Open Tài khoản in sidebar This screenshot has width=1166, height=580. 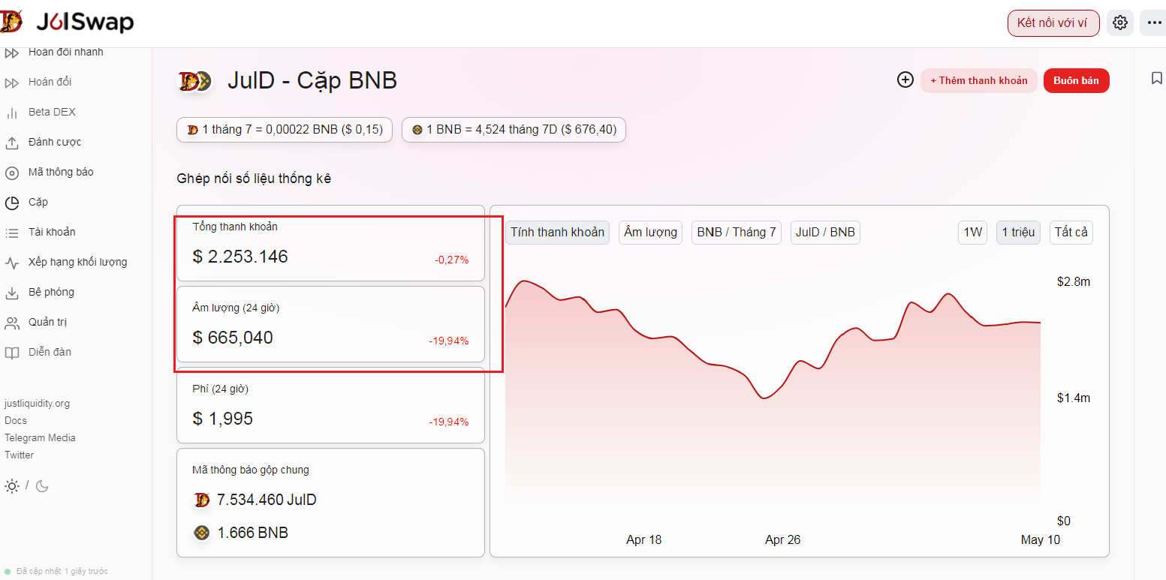point(52,232)
